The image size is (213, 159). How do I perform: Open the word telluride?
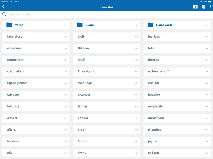(x=13, y=106)
